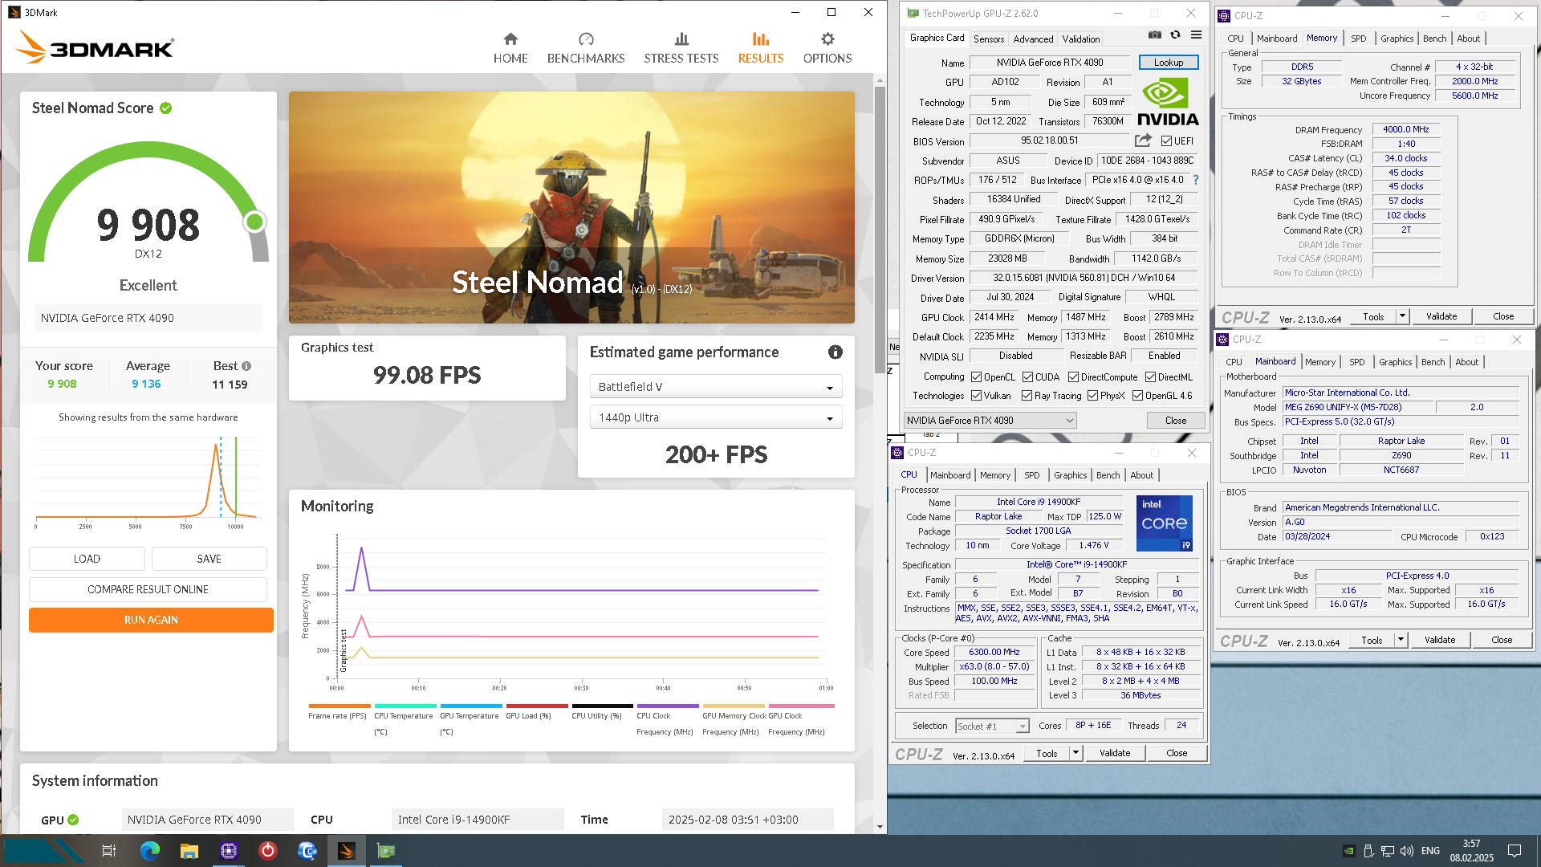
Task: Open Graphics tab in CPU-Z Mainboard window
Action: (x=1395, y=362)
